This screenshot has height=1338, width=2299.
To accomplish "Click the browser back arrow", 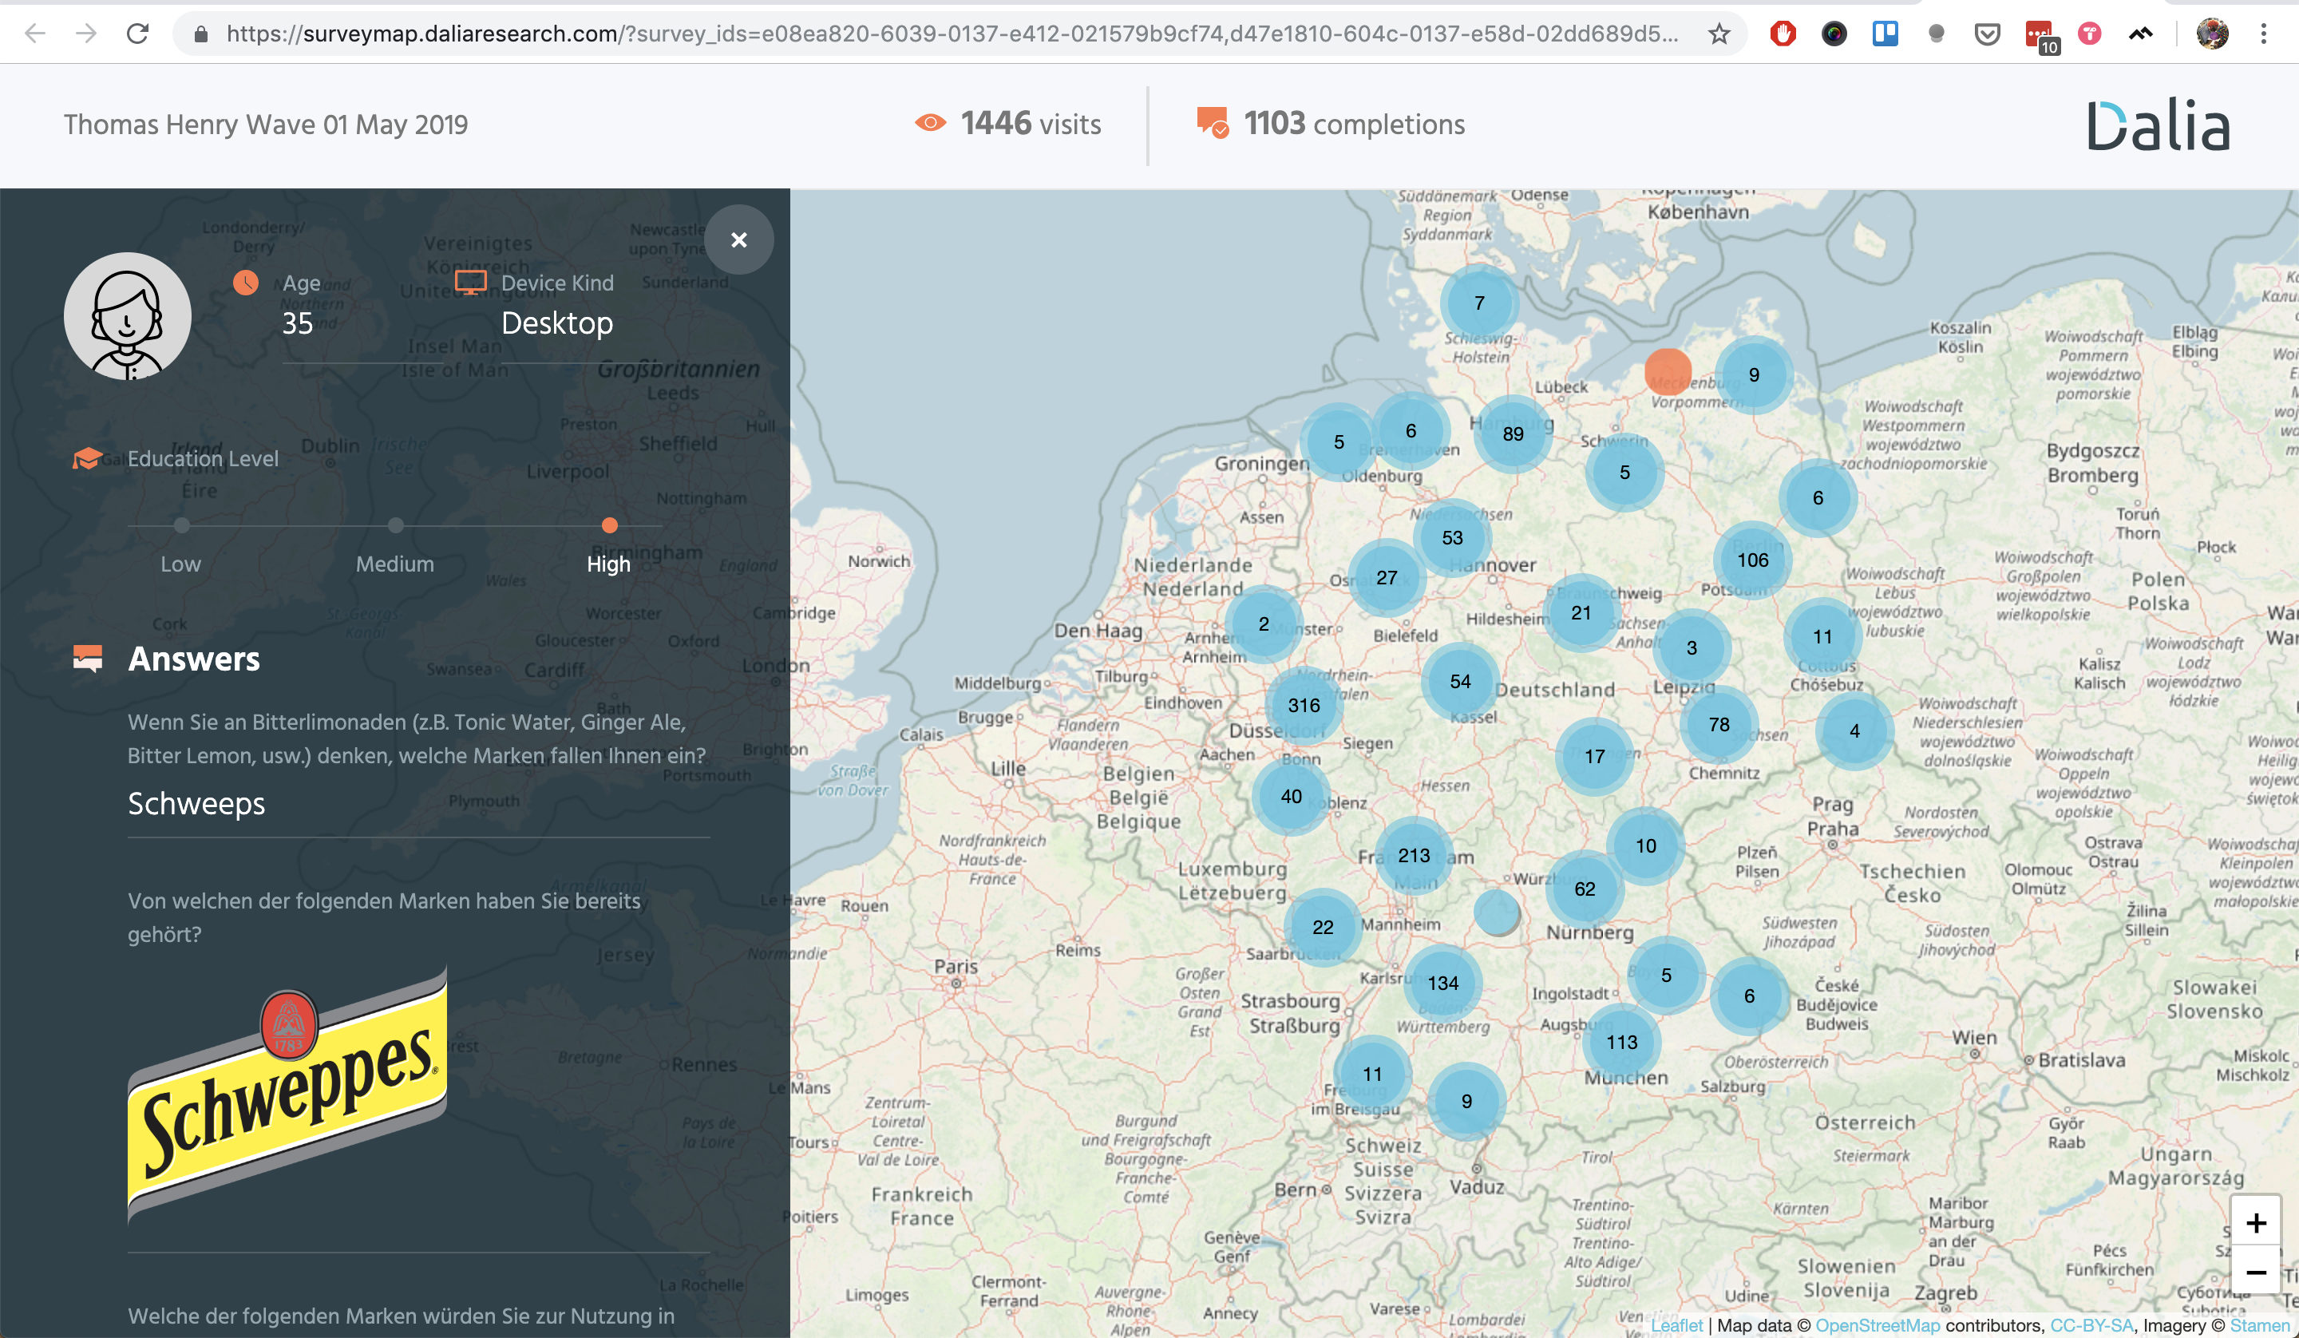I will coord(34,34).
